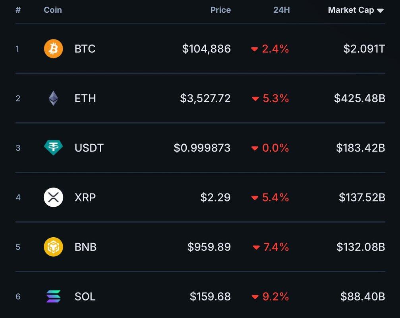Click the XRP coin icon
This screenshot has width=400, height=318.
coord(53,197)
